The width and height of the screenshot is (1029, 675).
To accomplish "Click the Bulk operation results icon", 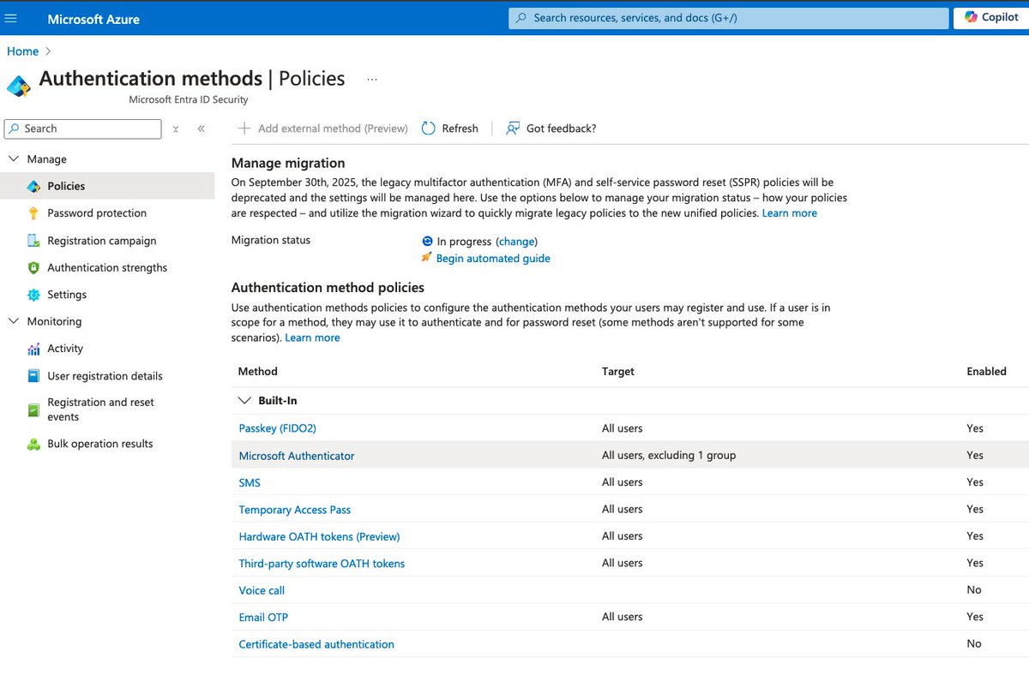I will point(33,444).
